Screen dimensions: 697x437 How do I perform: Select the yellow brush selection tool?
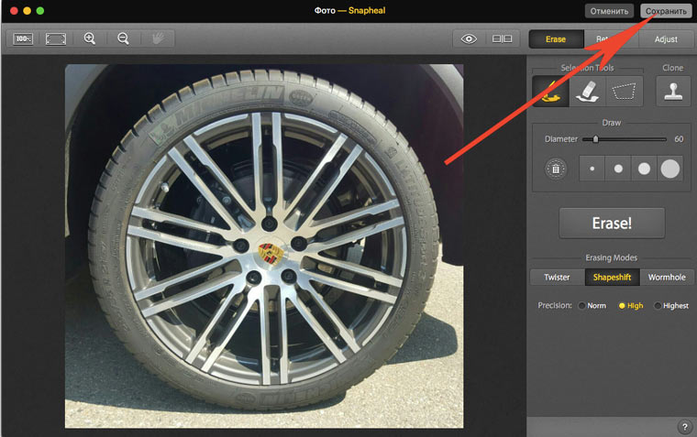pyautogui.click(x=551, y=91)
